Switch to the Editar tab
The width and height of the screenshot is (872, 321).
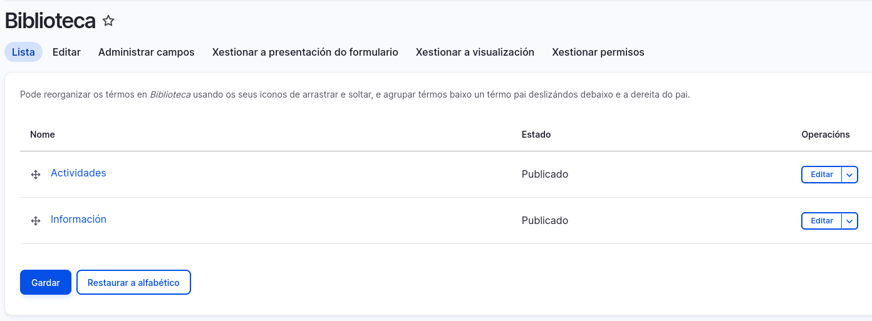point(66,52)
